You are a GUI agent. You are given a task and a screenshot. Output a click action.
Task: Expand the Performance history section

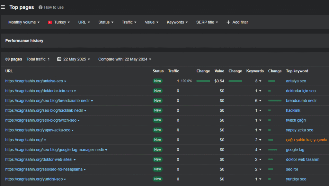tap(24, 41)
